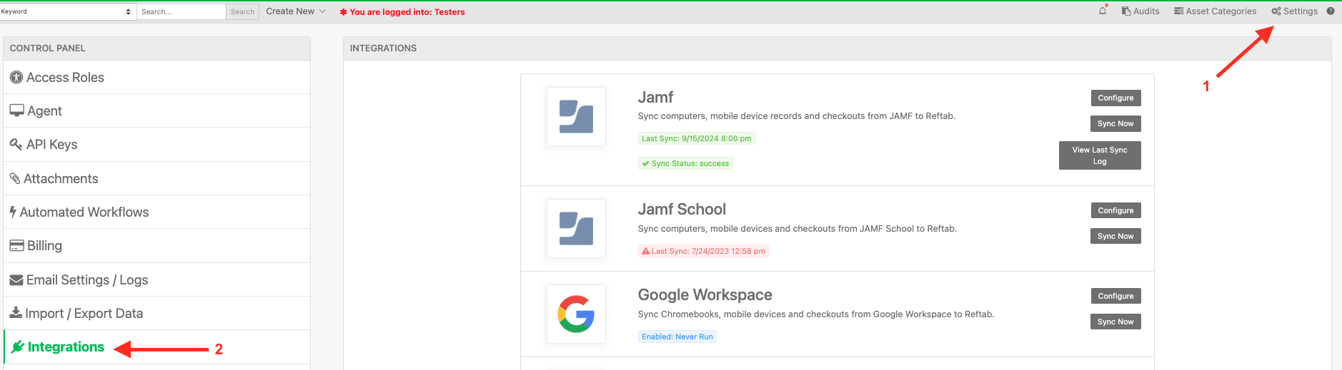Image resolution: width=1342 pixels, height=370 pixels.
Task: Select the Billing menu item
Action: point(157,246)
